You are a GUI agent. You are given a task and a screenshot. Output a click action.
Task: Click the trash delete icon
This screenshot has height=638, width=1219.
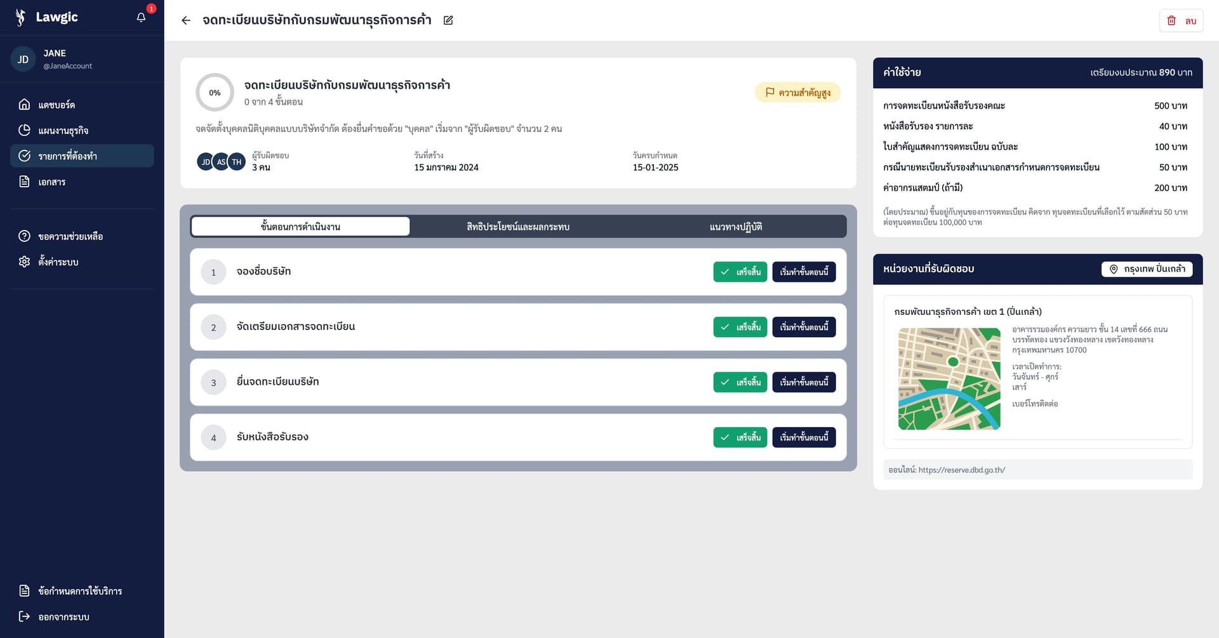[1171, 21]
